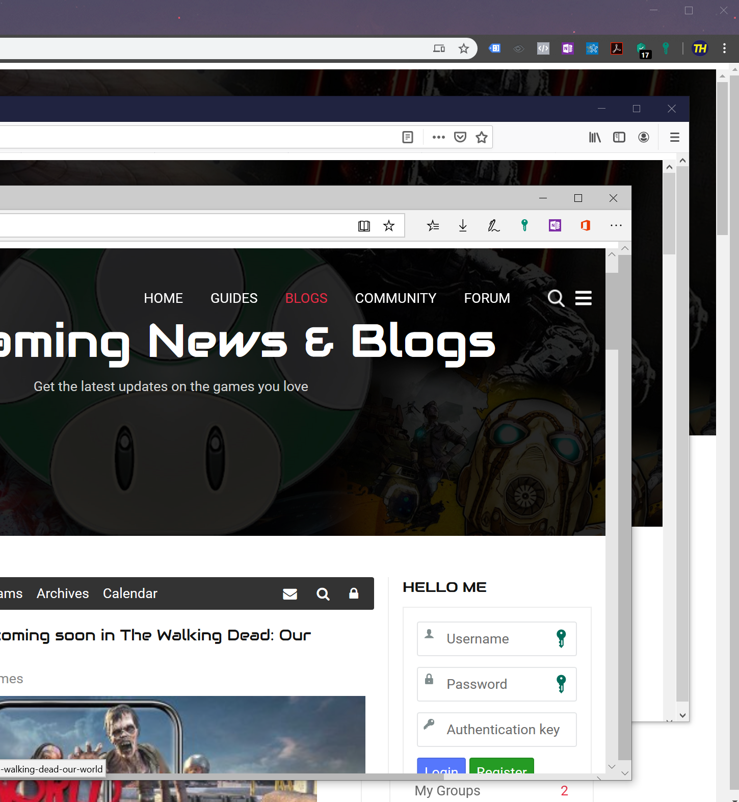
Task: Open Firefox Library icon
Action: (595, 137)
